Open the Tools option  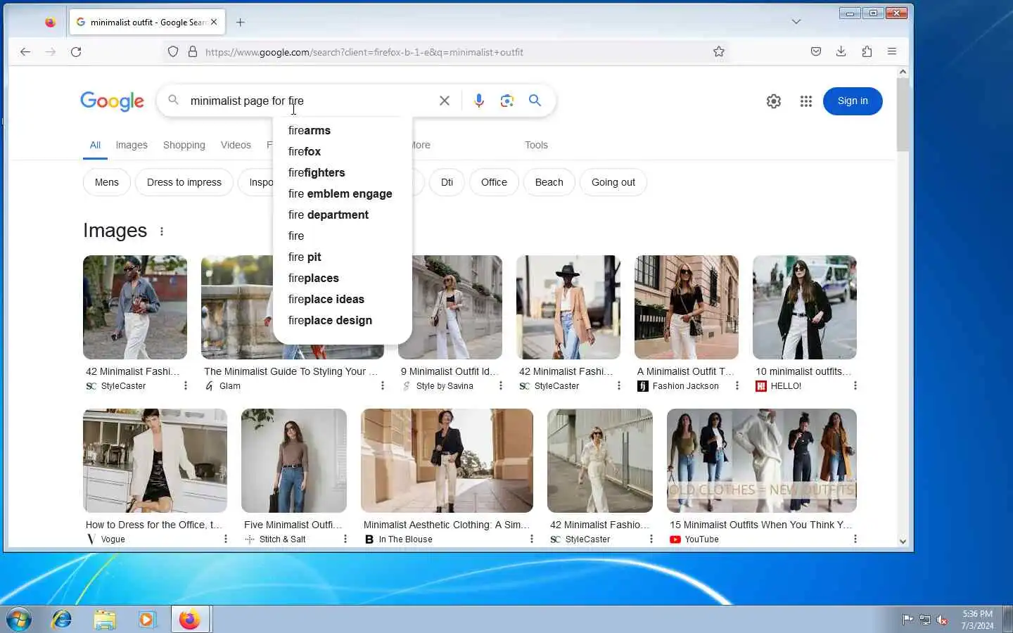536,145
